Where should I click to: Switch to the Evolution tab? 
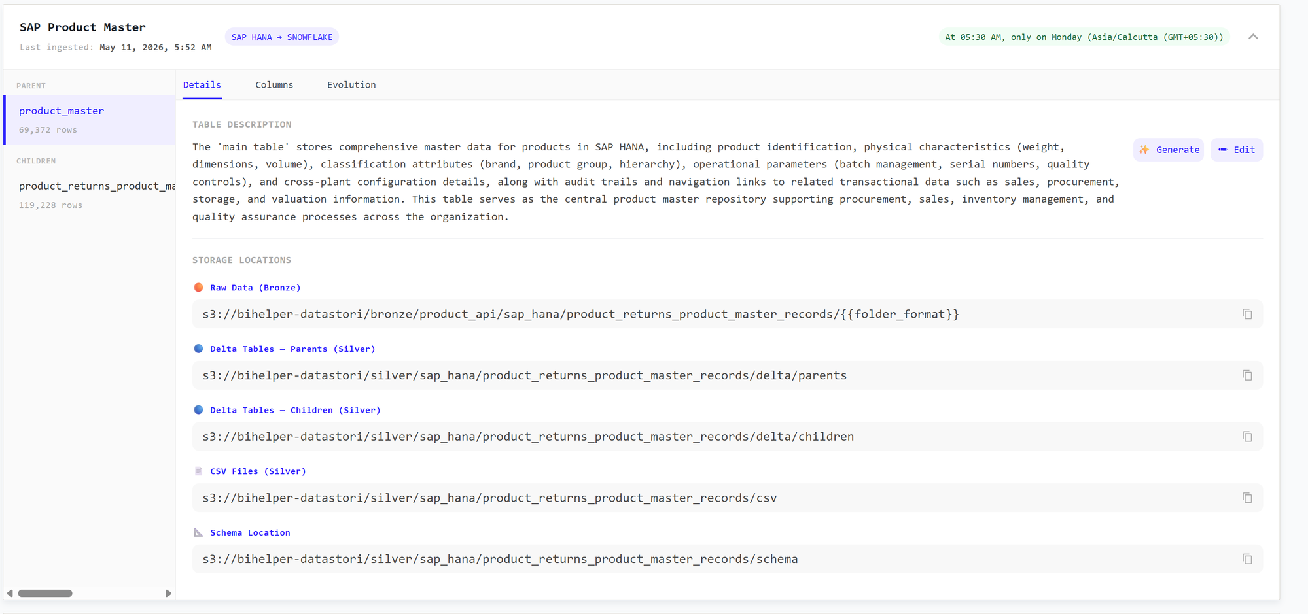(x=351, y=85)
